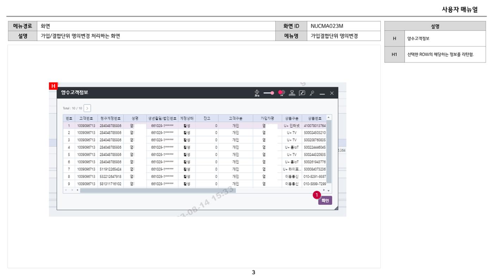Viewport: 493px width, 277px height.
Task: Click the chart window icon in title bar
Action: [302, 93]
